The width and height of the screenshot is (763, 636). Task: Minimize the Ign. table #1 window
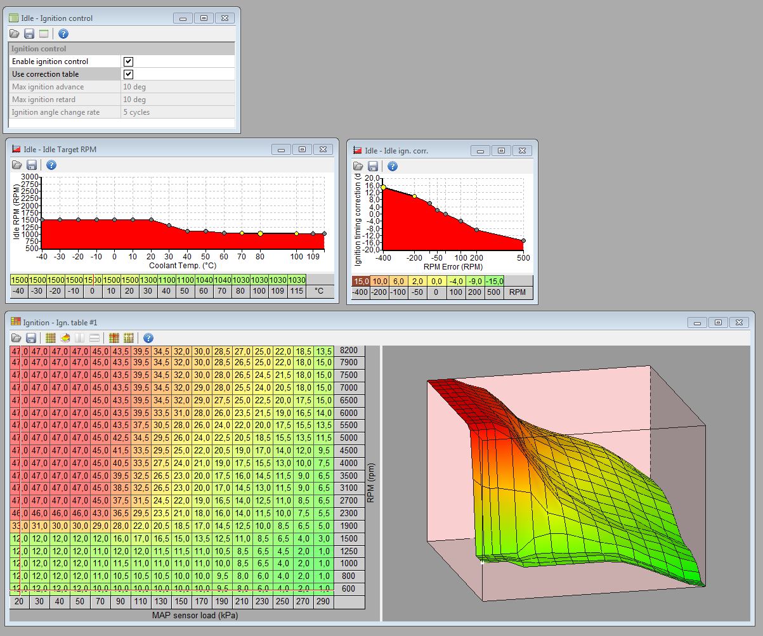coord(698,322)
